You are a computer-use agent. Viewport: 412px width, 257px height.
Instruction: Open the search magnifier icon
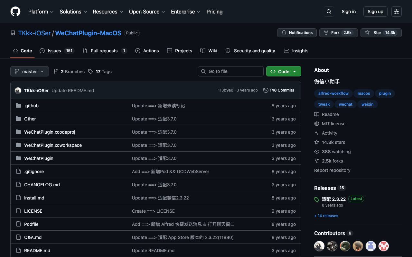point(329,12)
